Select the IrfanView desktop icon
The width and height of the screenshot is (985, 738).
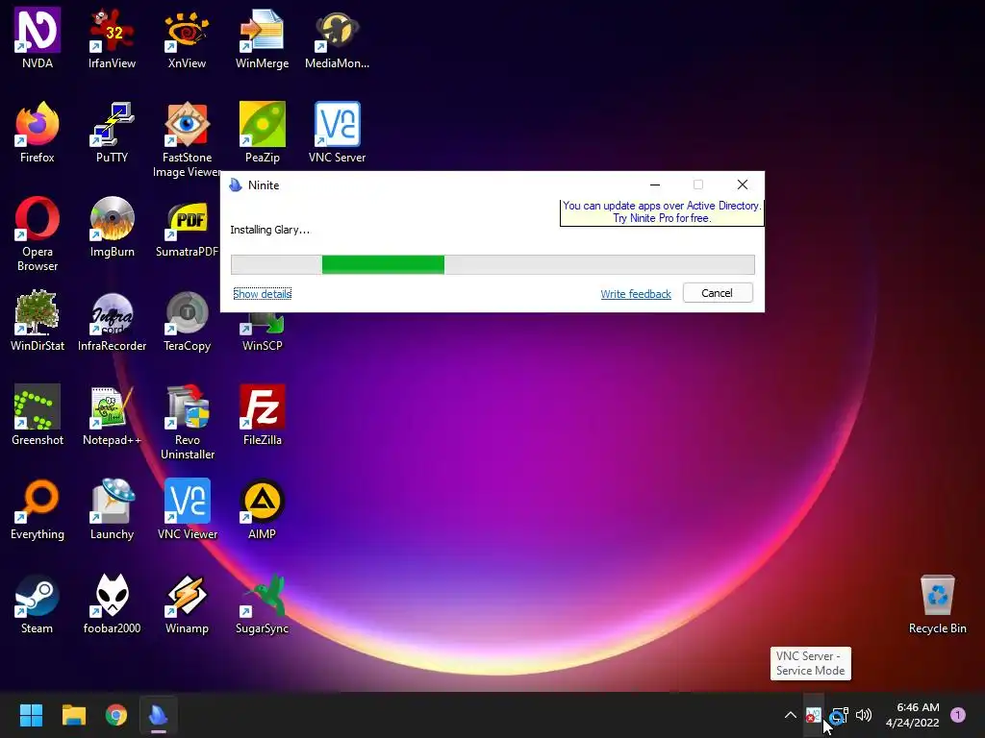pos(112,37)
